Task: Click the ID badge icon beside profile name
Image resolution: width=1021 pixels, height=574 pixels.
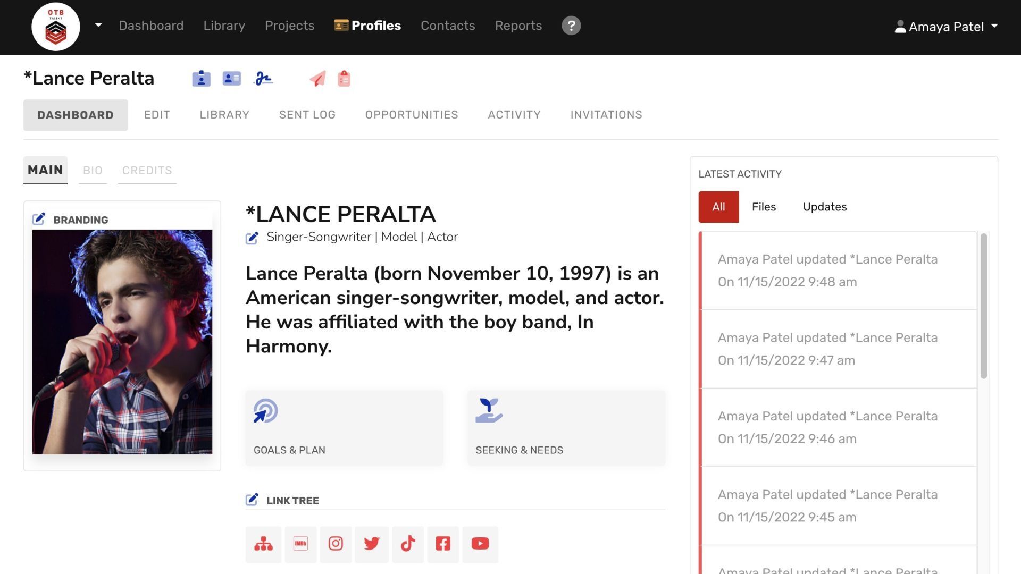Action: (x=201, y=79)
